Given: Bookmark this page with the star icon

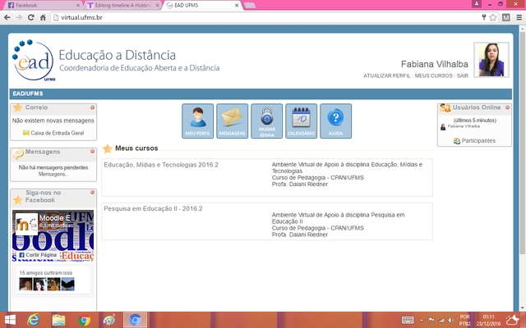Looking at the screenshot, I should point(493,17).
